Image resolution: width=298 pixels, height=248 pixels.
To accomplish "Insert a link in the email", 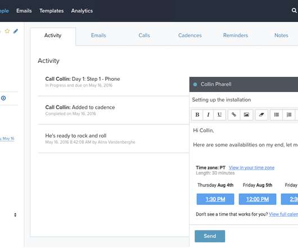I will pyautogui.click(x=234, y=114).
